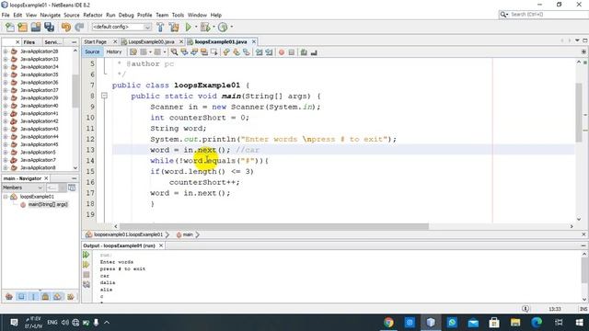
Task: Toggle Toggle Bookmark icon in editor toolbar
Action: tap(247, 52)
